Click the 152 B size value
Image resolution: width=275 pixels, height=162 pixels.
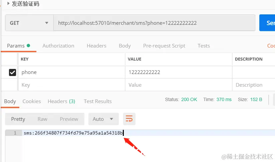[x=256, y=99]
